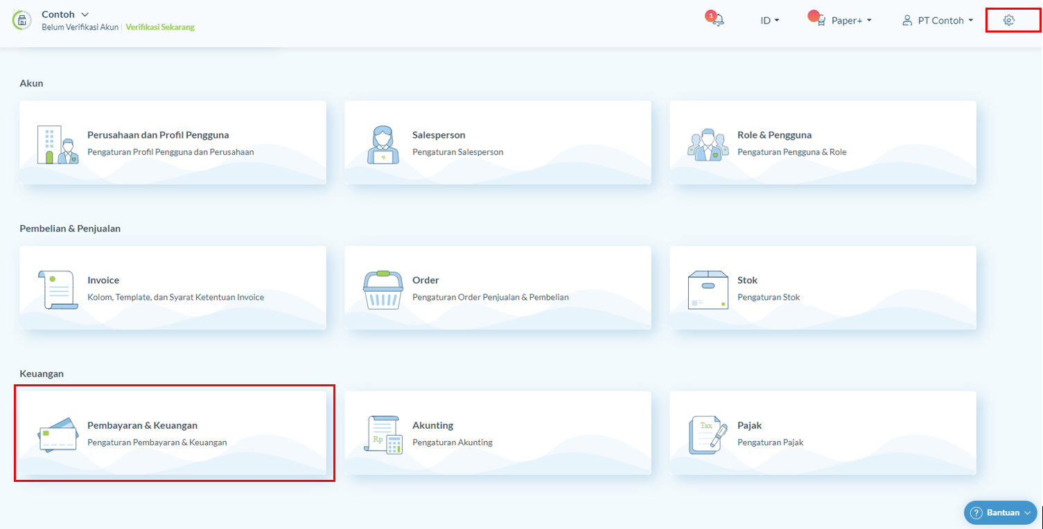Click the Akunting calculator icon
Viewport: 1043px width, 529px height.
pos(383,435)
